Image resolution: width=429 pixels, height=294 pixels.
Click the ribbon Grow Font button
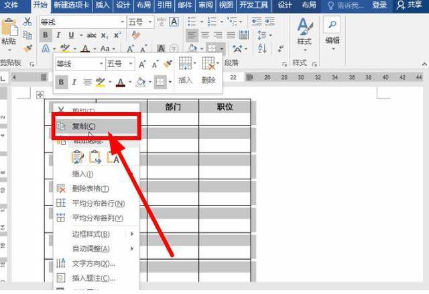(131, 49)
